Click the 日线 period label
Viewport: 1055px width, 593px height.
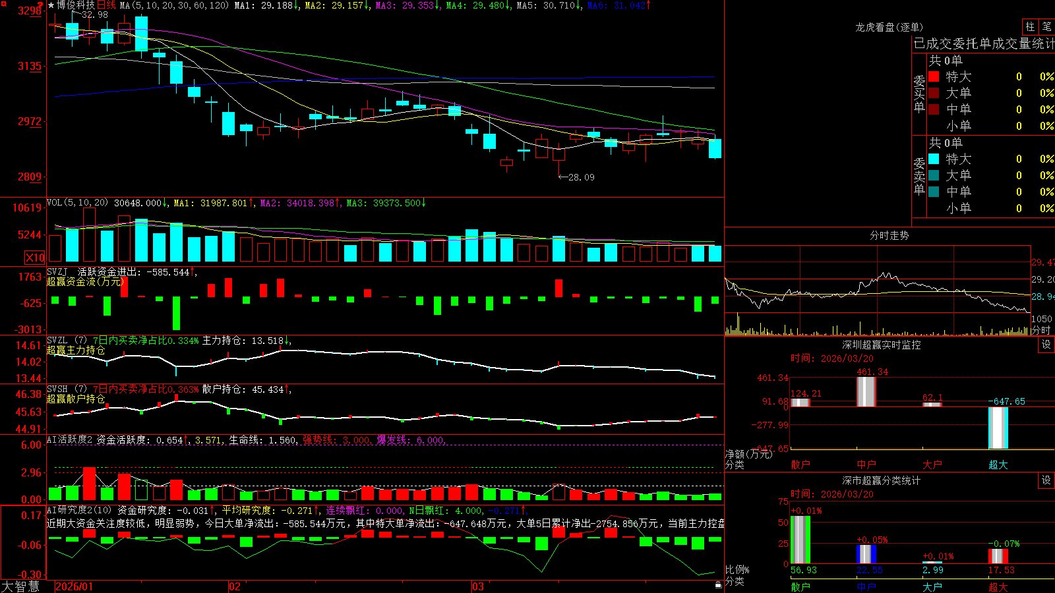(x=106, y=5)
